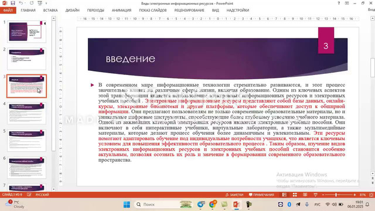Go to previous slide via double-arrow button
375x211 pixels.
tap(373, 178)
